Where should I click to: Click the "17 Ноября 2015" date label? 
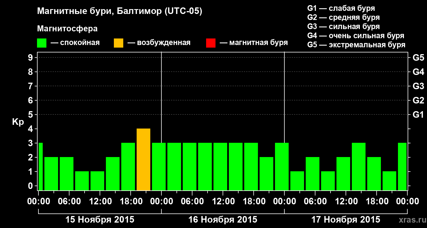(x=346, y=220)
